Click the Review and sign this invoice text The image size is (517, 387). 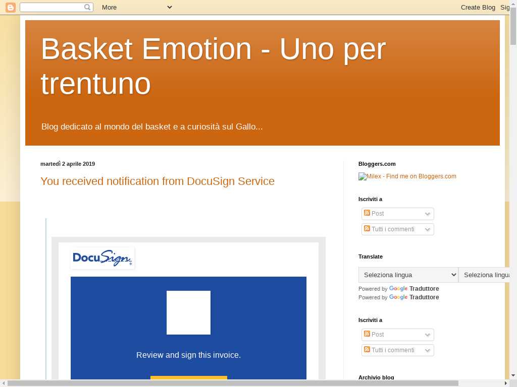(x=189, y=355)
